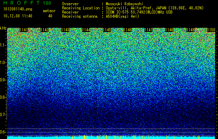
Task: Click the Receiving antenna label
Action: click(80, 16)
